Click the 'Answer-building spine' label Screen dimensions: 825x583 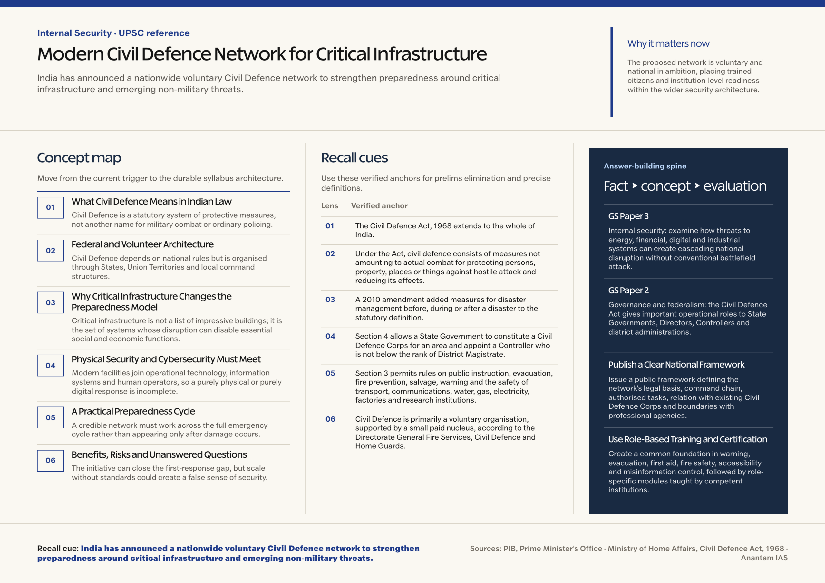tap(645, 166)
